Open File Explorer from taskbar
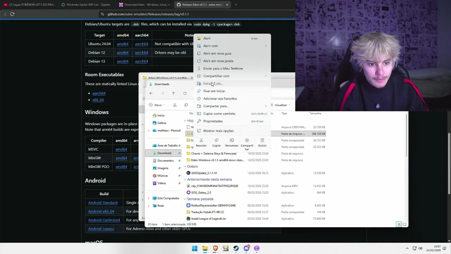Image resolution: width=451 pixels, height=254 pixels. coord(205,248)
